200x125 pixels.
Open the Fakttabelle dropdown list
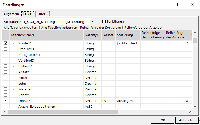92,22
